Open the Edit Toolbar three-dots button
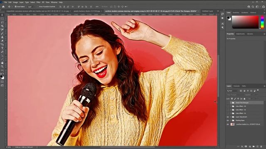This screenshot has height=149, width=266. click(2, 70)
